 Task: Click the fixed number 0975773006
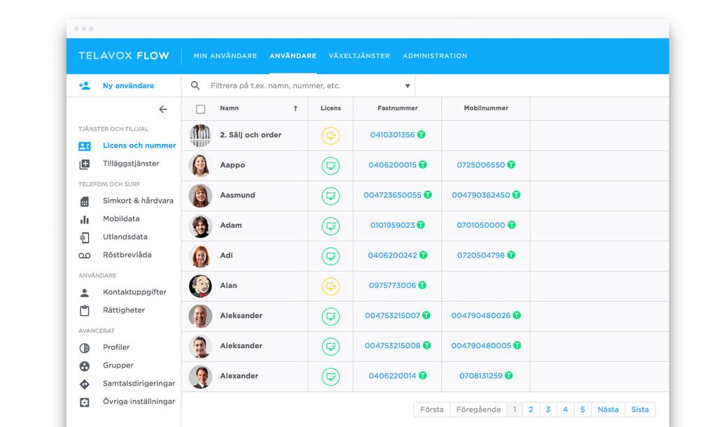(392, 285)
